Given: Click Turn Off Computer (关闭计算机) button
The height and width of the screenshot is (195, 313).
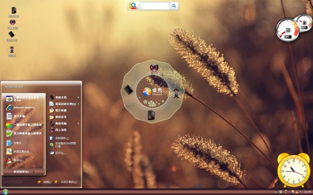Looking at the screenshot, I should [x=66, y=182].
